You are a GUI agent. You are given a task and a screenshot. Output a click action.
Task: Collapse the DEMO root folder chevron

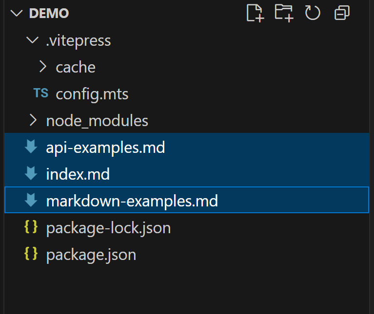pos(17,14)
